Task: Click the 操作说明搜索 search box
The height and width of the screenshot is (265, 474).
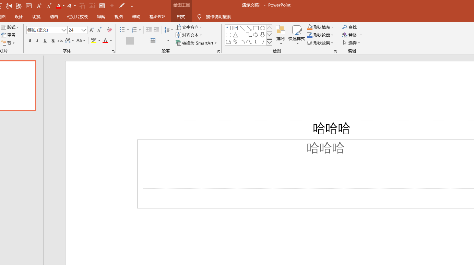Action: (x=218, y=17)
